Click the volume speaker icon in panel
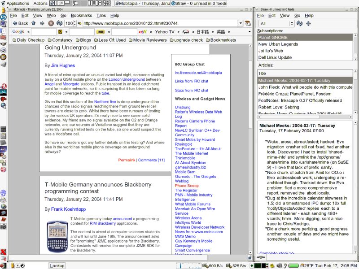Image resolution: width=359 pixels, height=269 pixels. pos(279,265)
